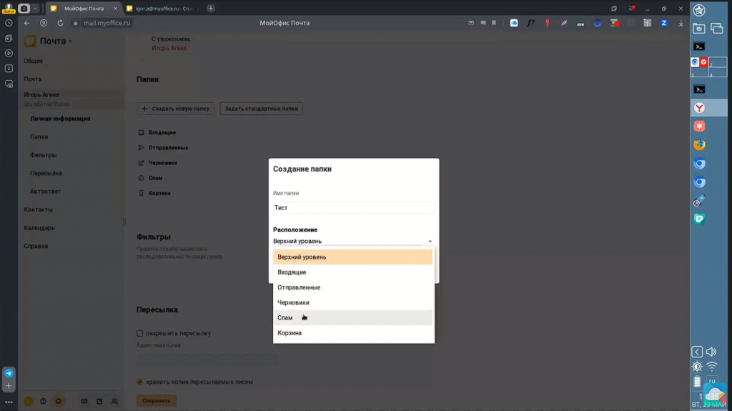Click Задать стандартные папки button
Viewport: 732px width, 411px height.
262,109
